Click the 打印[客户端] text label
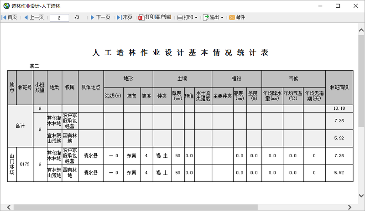Screen dimensions: 365x211 click(x=158, y=17)
